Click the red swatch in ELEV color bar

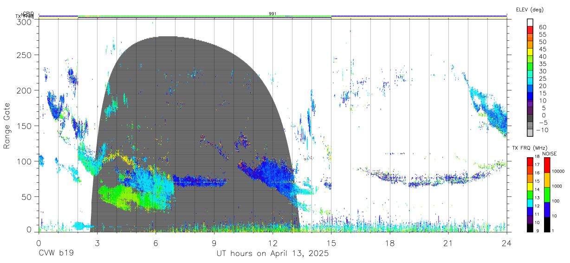coord(530,31)
